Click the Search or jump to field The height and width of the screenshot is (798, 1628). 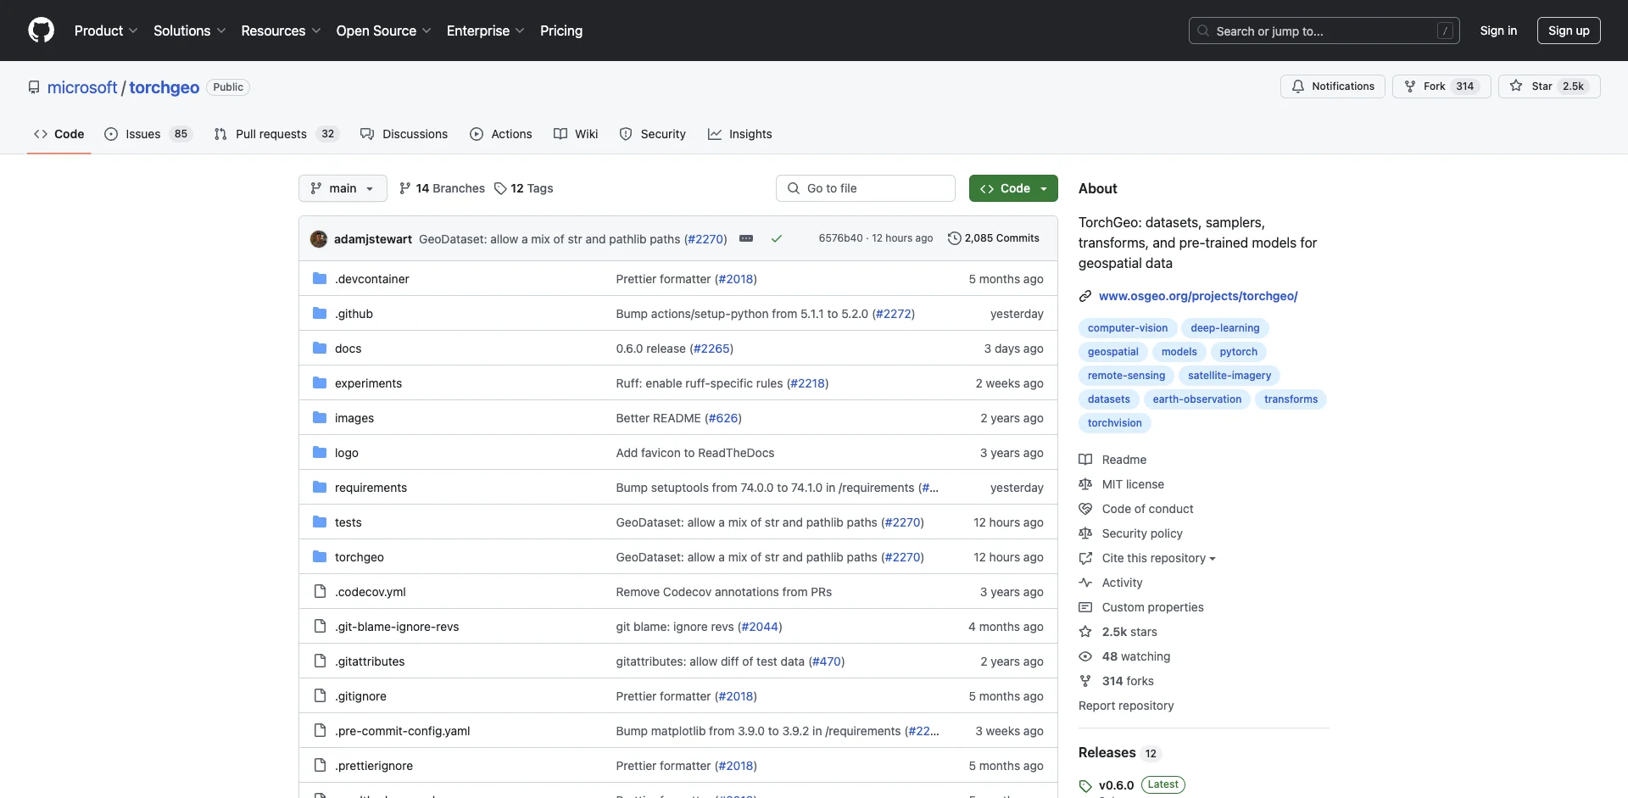tap(1324, 31)
